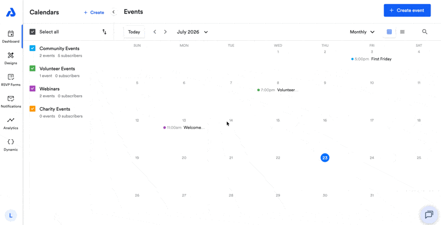441x225 pixels.
Task: Go to Notifications in the sidebar
Action: [10, 101]
